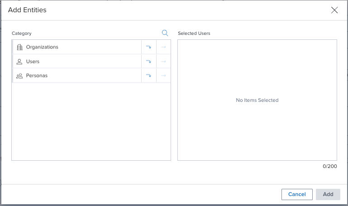Click the Add button
Viewport: 348px width, 206px height.
328,195
